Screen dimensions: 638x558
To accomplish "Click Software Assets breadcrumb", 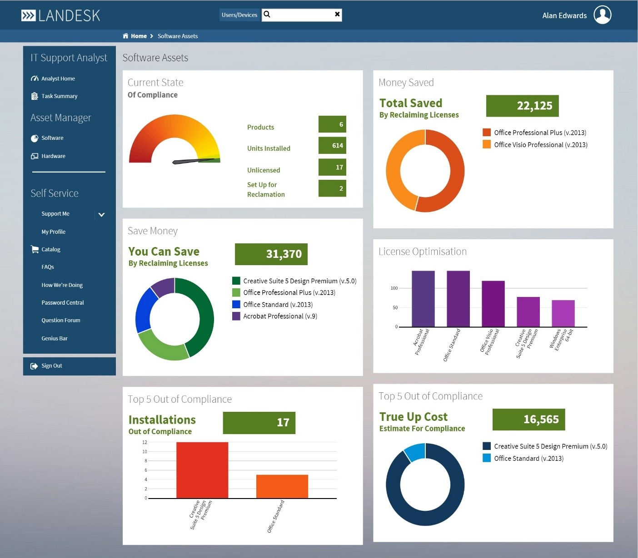I will (178, 36).
